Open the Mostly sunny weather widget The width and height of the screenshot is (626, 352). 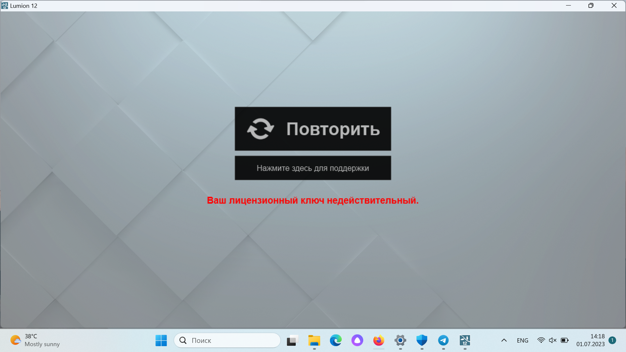(x=35, y=340)
